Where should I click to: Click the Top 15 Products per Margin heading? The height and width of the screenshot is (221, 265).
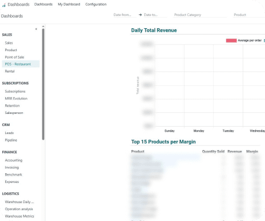click(163, 142)
